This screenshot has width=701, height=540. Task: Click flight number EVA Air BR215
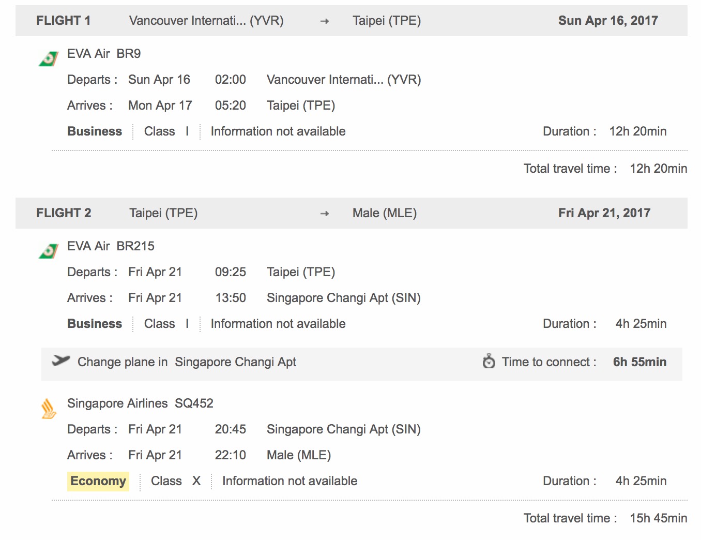pos(111,246)
